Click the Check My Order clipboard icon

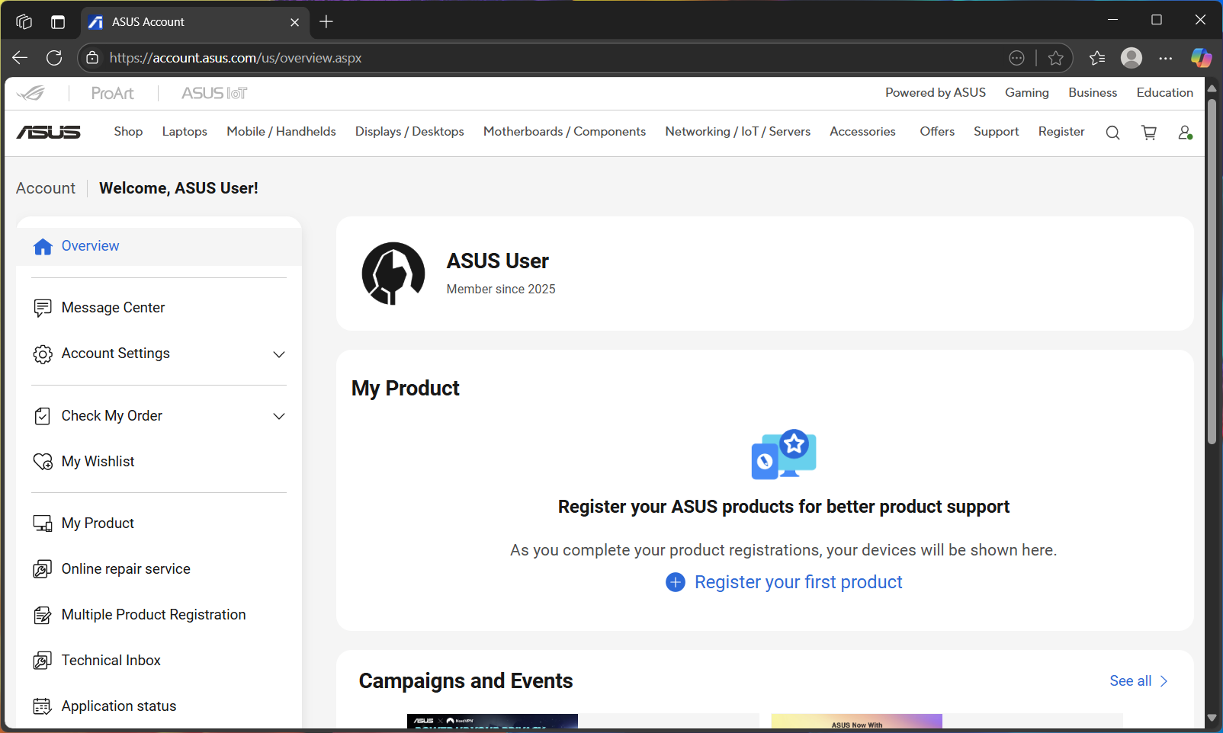coord(43,416)
